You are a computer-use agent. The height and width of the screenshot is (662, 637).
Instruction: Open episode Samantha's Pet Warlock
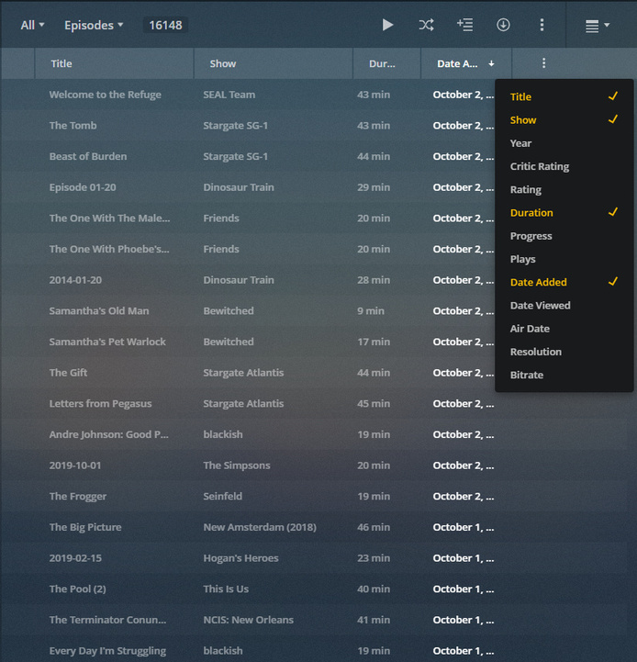pyautogui.click(x=107, y=342)
